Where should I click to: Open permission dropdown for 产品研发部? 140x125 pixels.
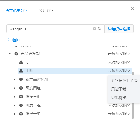[x=119, y=54]
